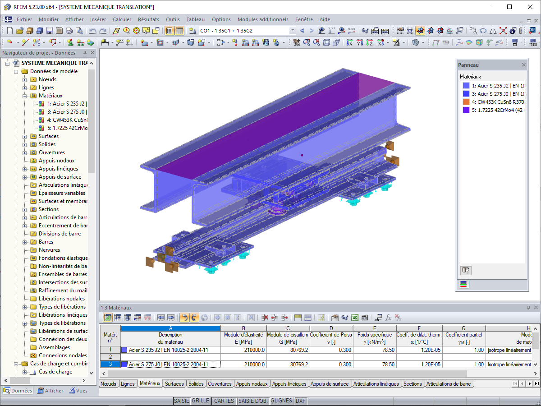Click the Print icon in the toolbar
541x406 pixels.
69,31
